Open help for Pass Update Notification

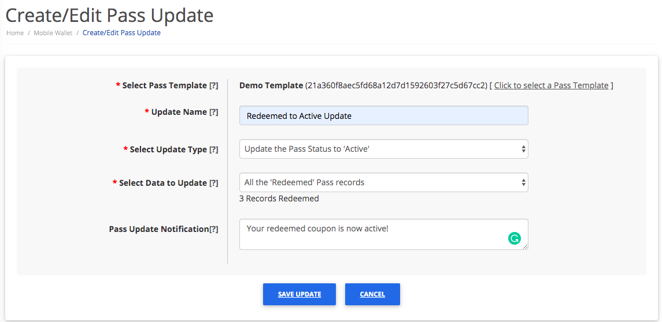[x=213, y=229]
